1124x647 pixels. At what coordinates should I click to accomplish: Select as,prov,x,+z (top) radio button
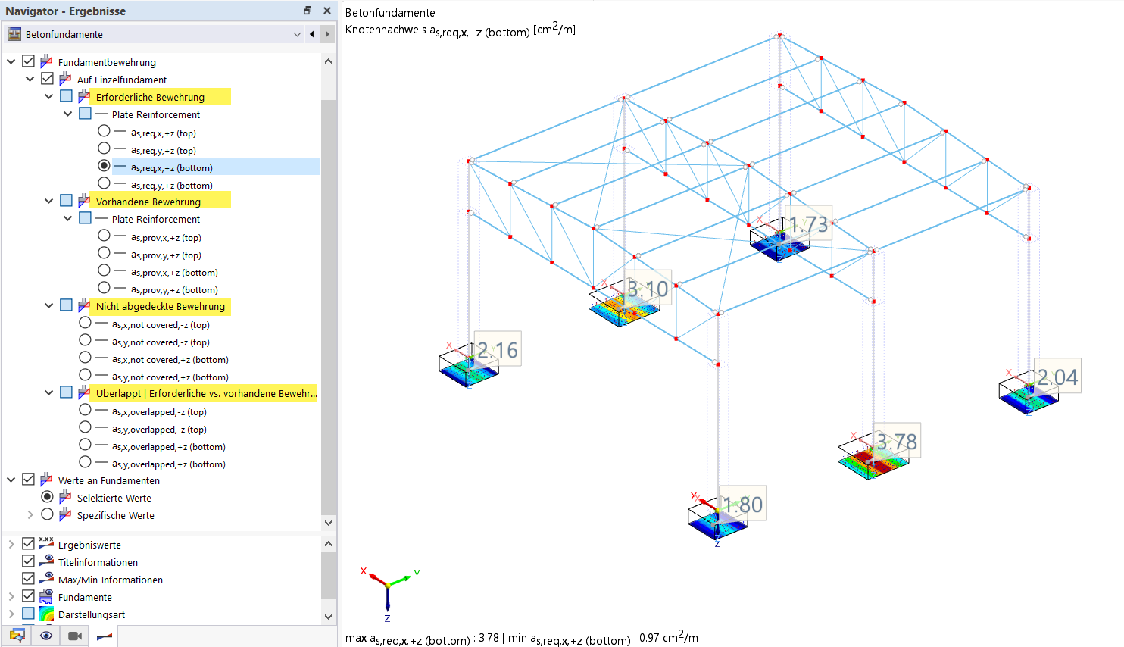click(x=105, y=236)
